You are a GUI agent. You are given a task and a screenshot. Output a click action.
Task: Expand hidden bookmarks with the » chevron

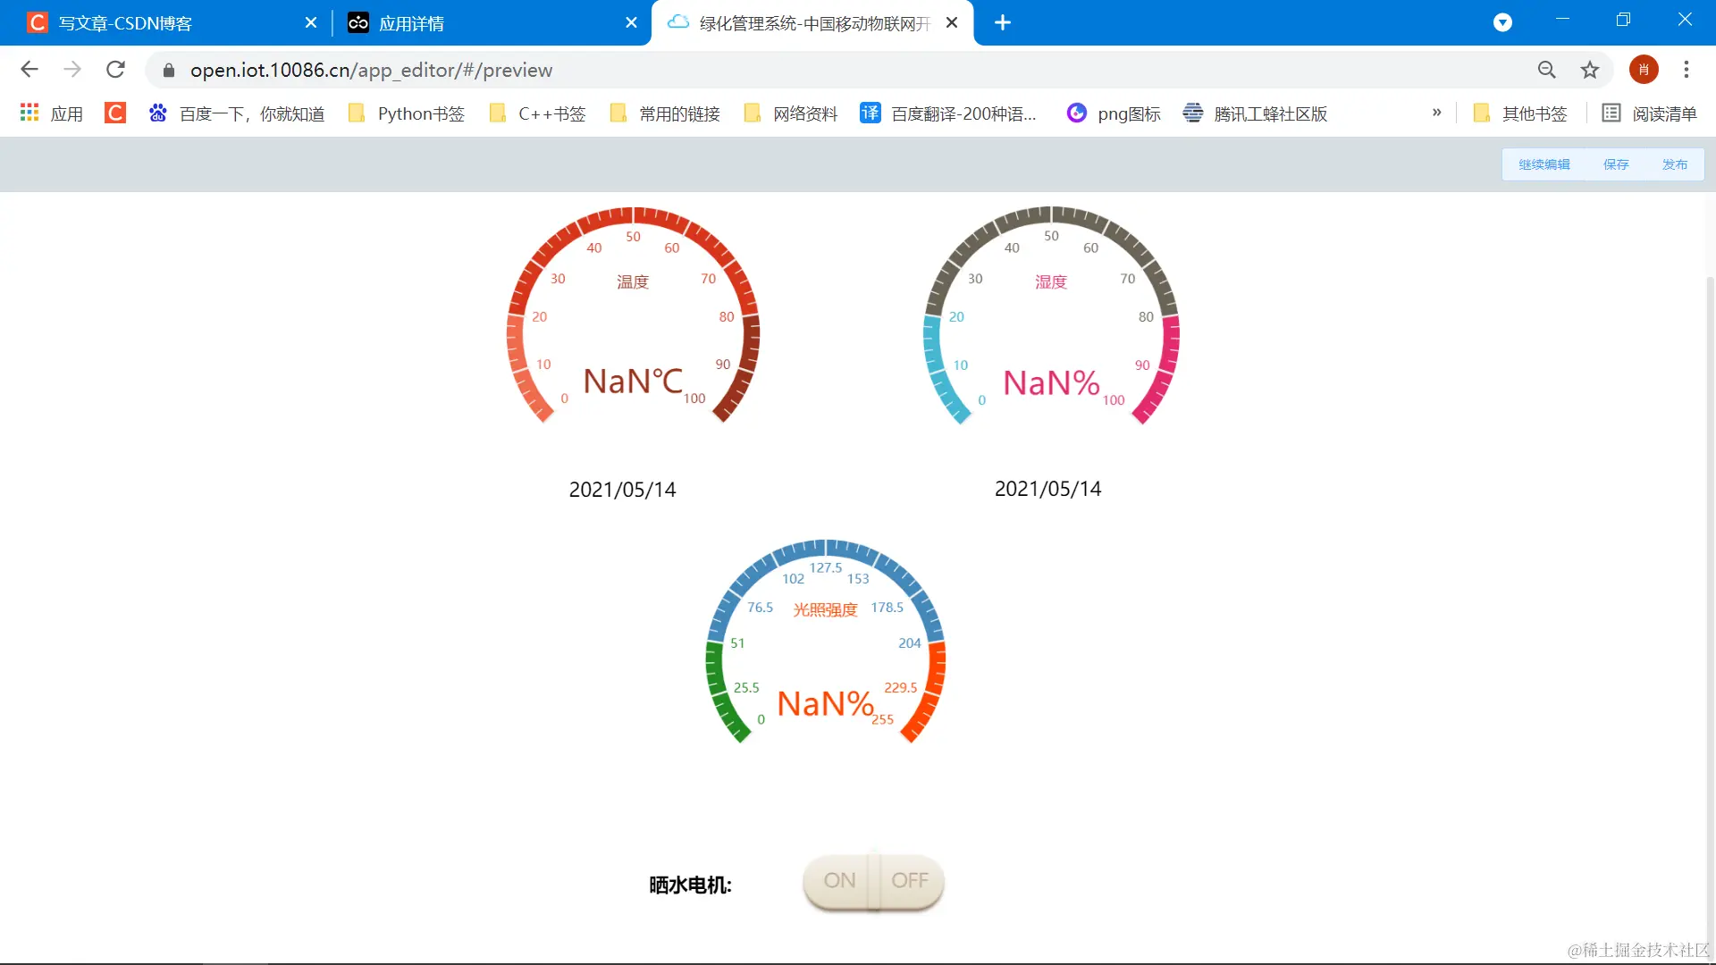(x=1436, y=113)
